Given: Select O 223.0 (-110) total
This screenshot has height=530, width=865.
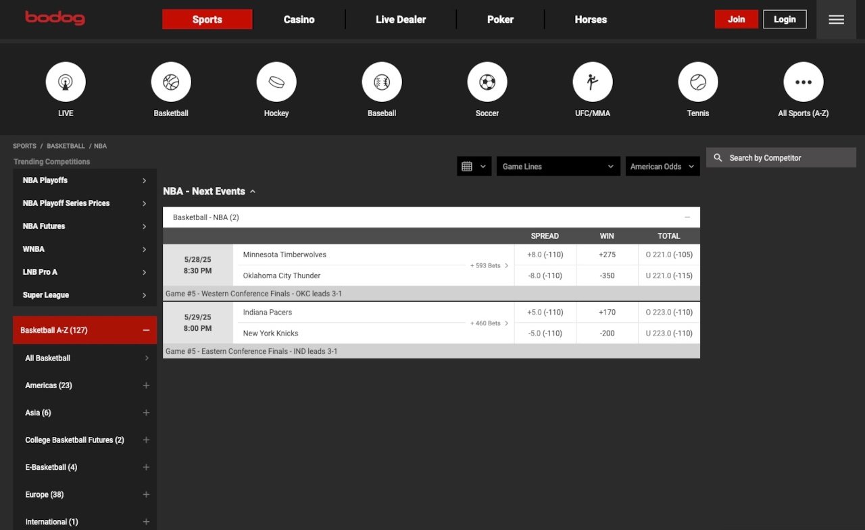Looking at the screenshot, I should (669, 313).
